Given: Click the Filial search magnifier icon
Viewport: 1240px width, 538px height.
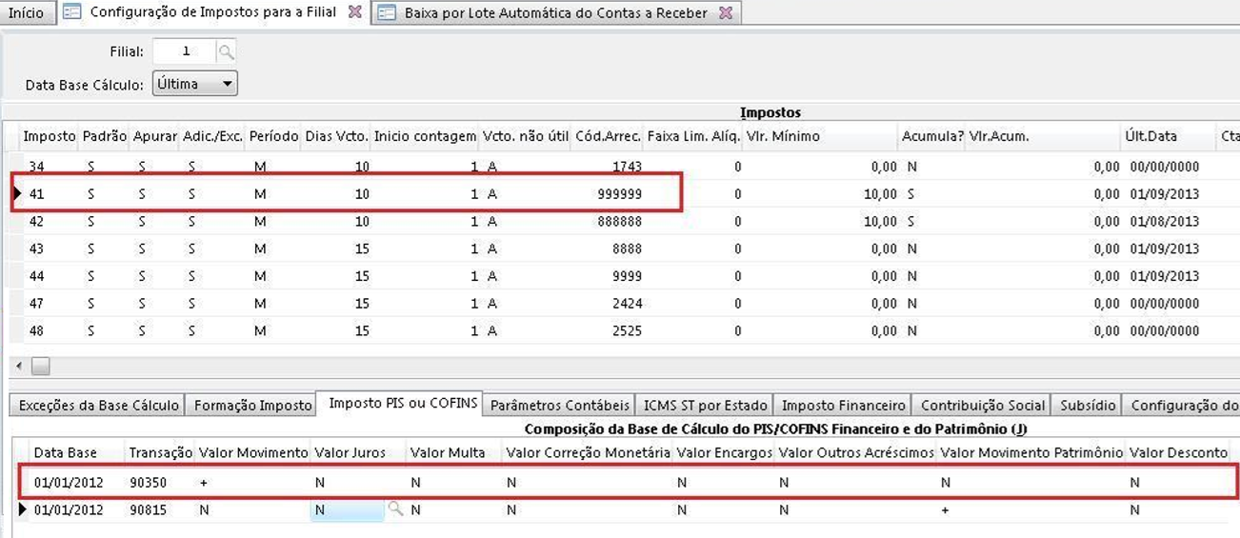Looking at the screenshot, I should tap(226, 51).
